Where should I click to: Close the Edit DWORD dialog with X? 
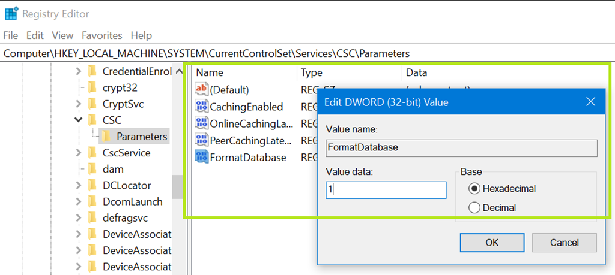click(590, 102)
